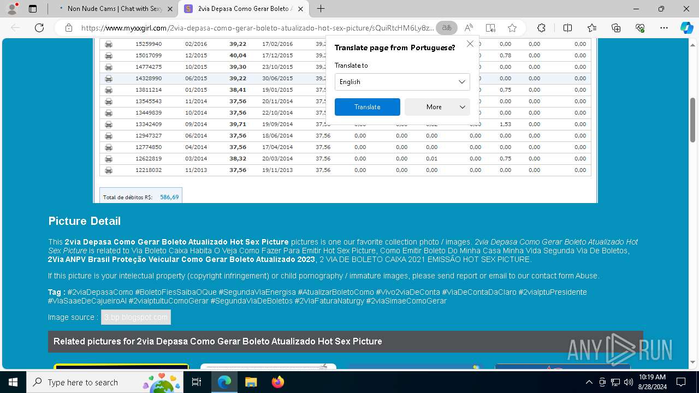This screenshot has width=699, height=393.
Task: Focus the address bar URL field
Action: (x=258, y=28)
